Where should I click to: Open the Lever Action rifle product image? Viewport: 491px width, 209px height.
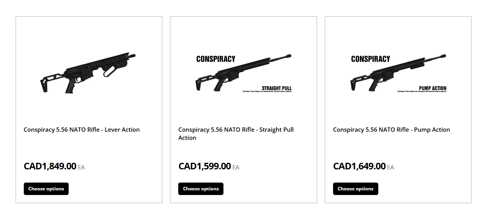89,73
